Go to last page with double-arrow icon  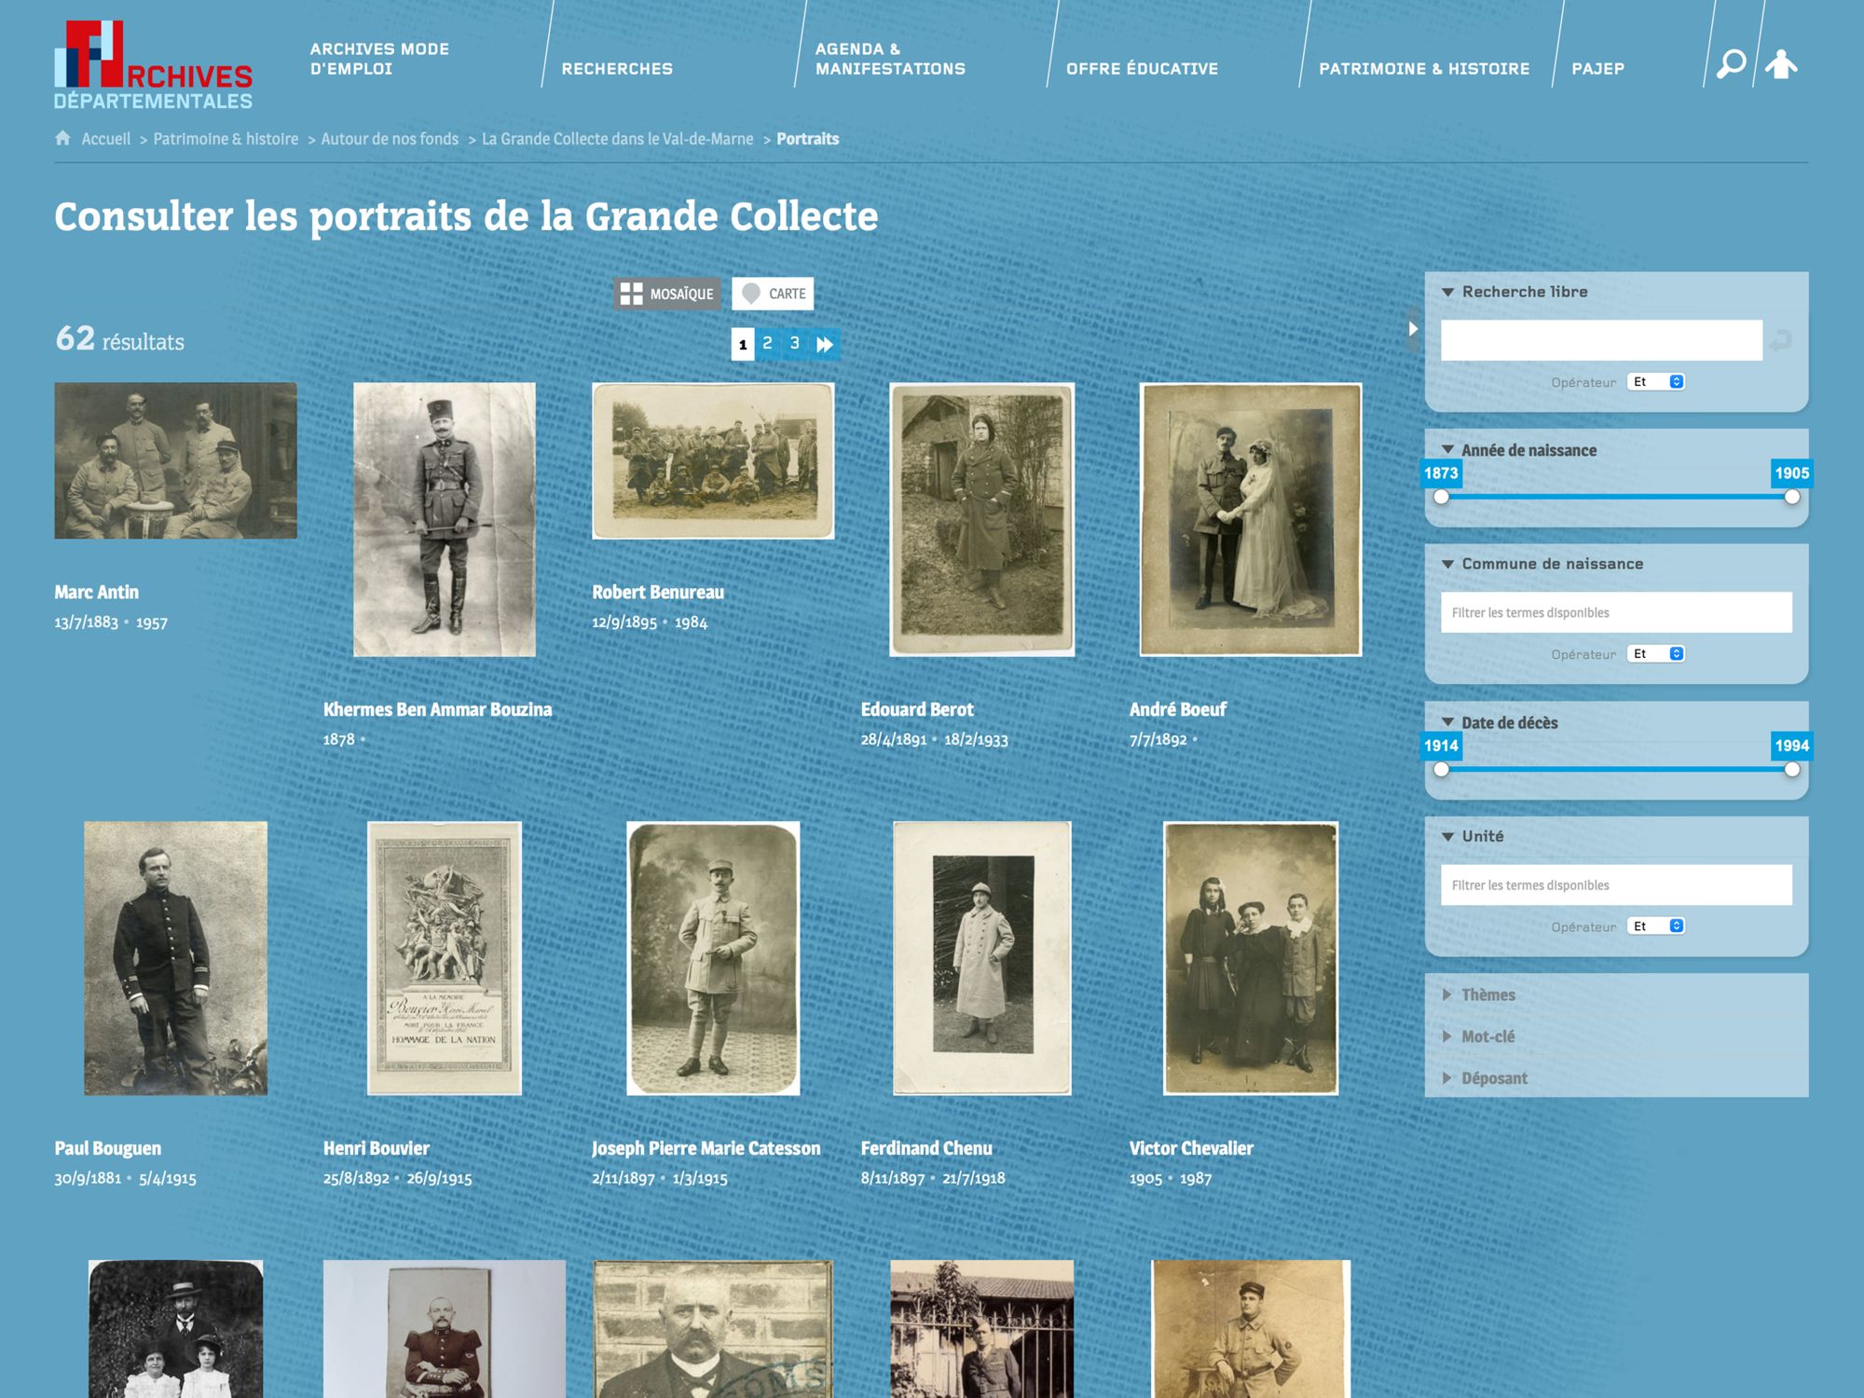click(825, 344)
